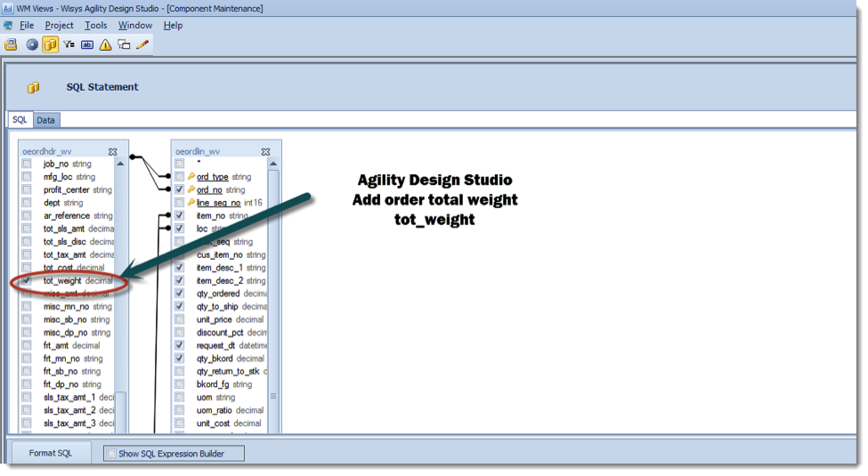This screenshot has height=476, width=868.
Task: Select the item_desc_1 field name
Action: point(220,267)
